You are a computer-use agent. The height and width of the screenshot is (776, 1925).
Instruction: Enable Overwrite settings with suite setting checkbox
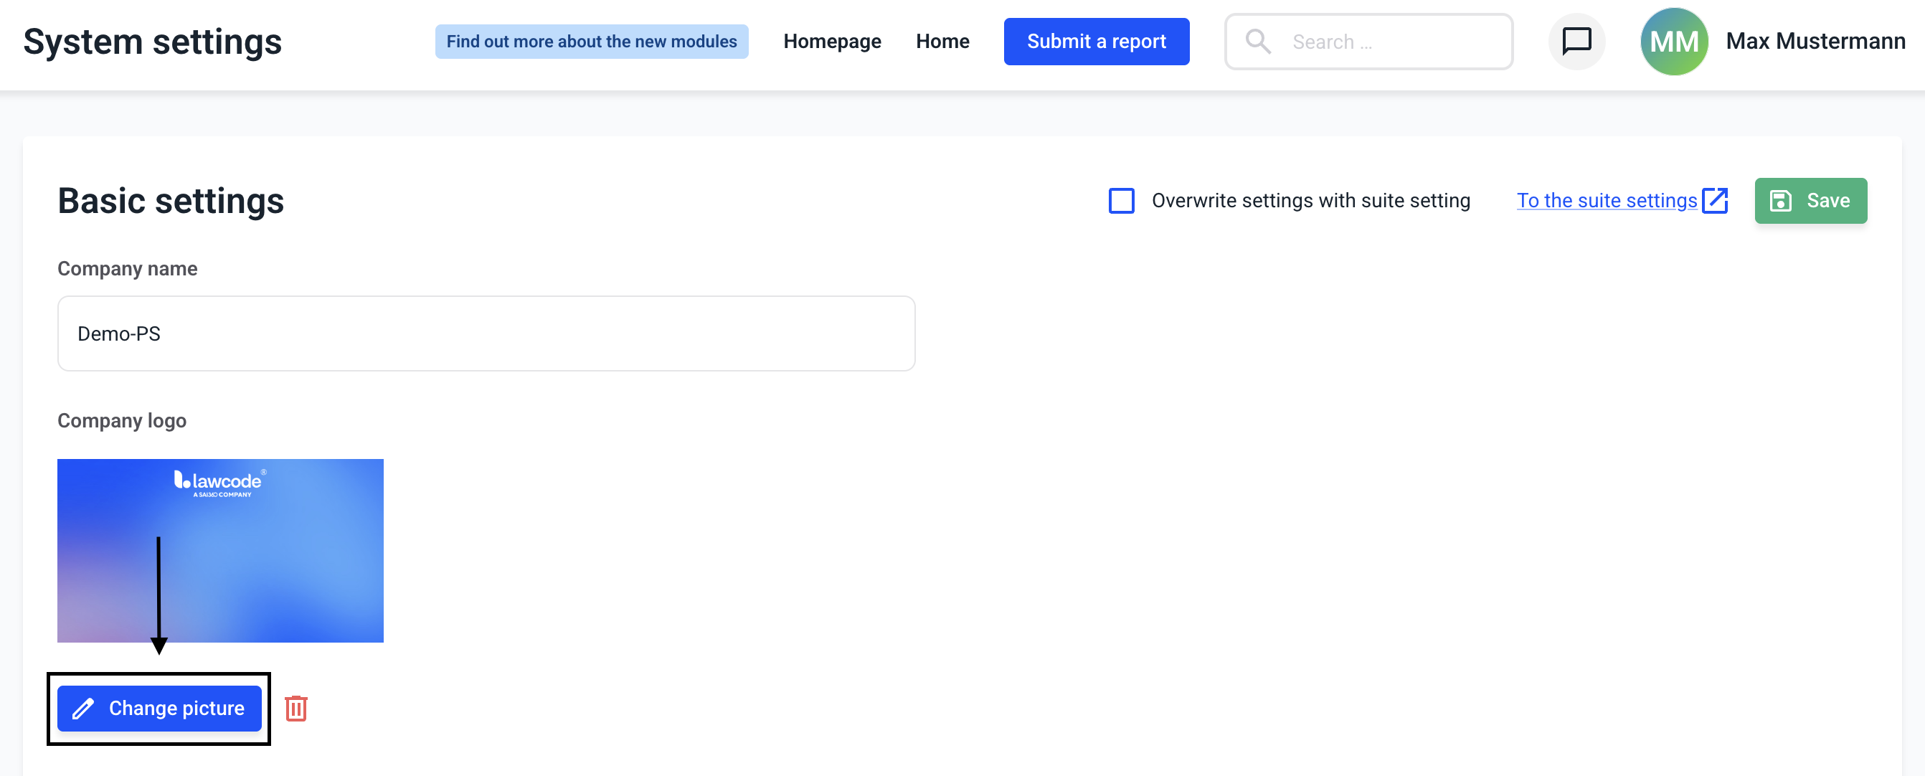click(x=1121, y=200)
